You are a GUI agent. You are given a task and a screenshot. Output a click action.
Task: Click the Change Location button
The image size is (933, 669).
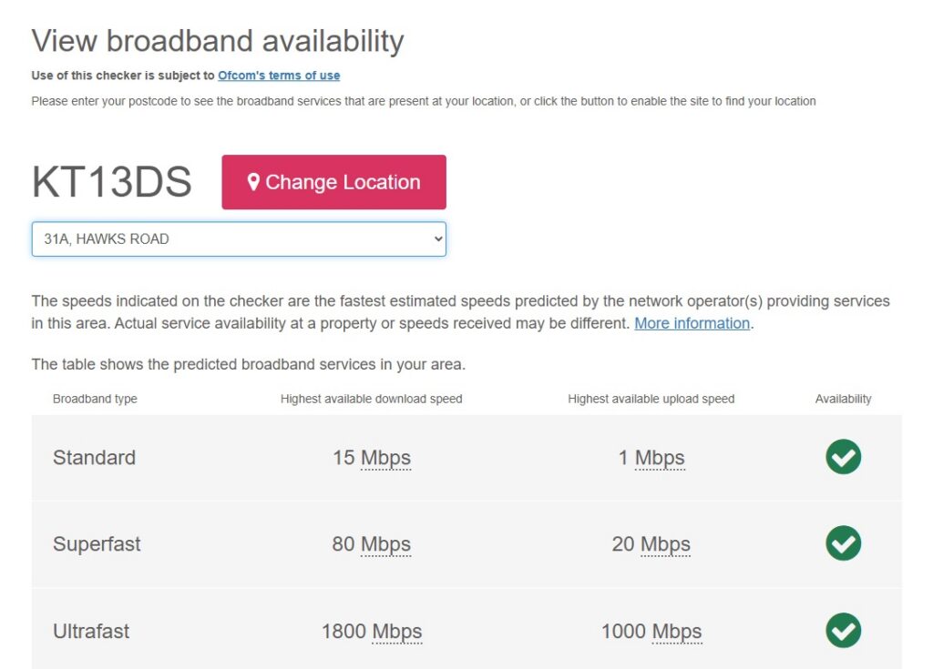click(333, 182)
